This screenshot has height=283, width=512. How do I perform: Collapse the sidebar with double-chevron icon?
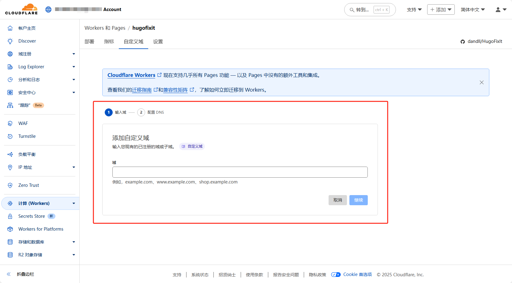coord(9,274)
